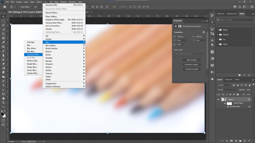Screen dimensions: 255x143
Task: Toggle Smart Filters visibility eye
Action: coord(225,103)
